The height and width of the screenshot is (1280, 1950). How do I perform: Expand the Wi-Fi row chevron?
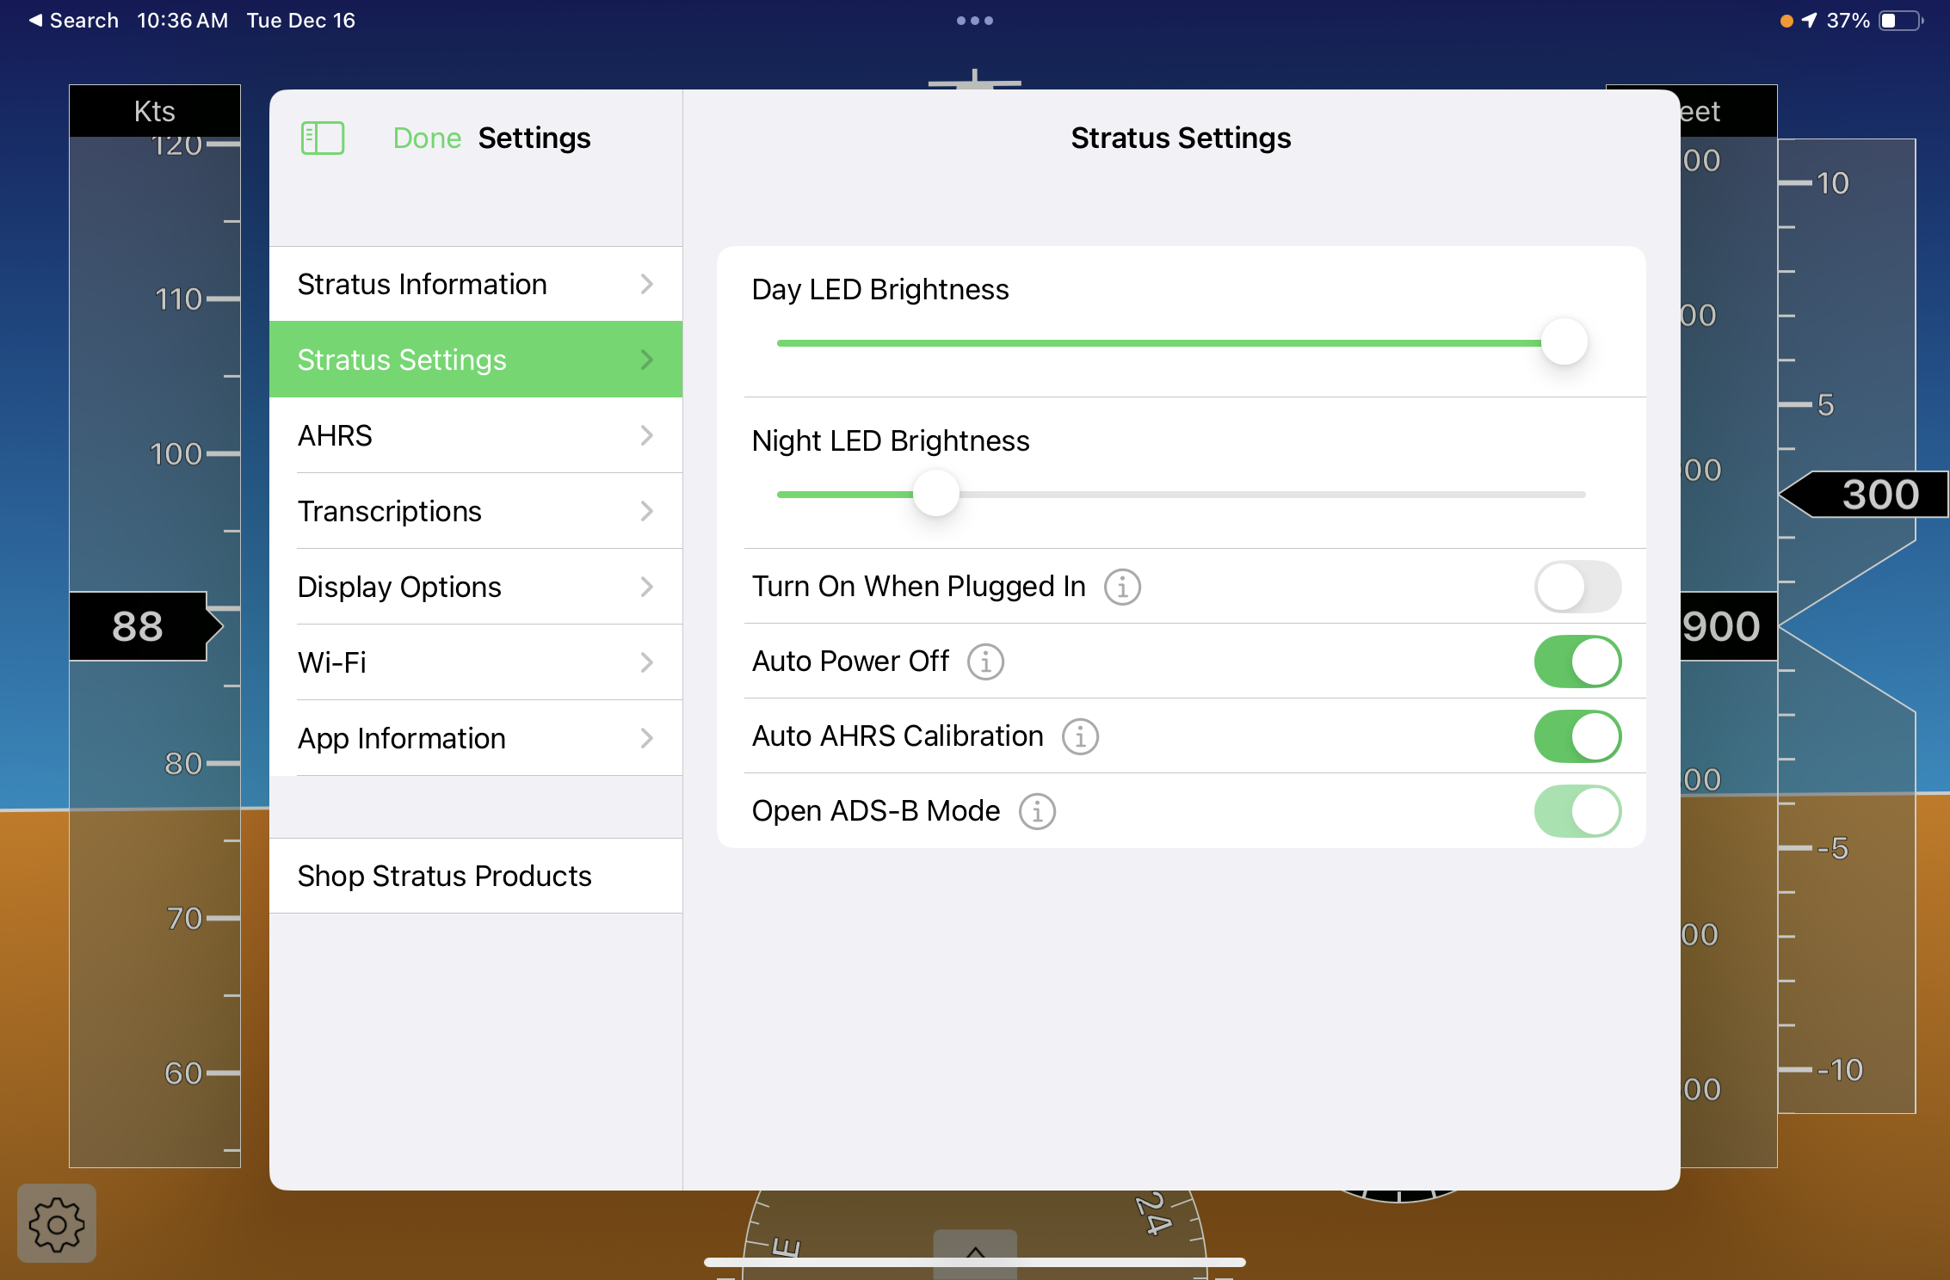click(647, 662)
